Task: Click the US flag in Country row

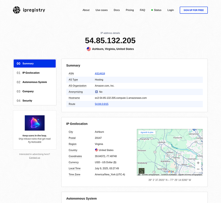Action: (97, 150)
